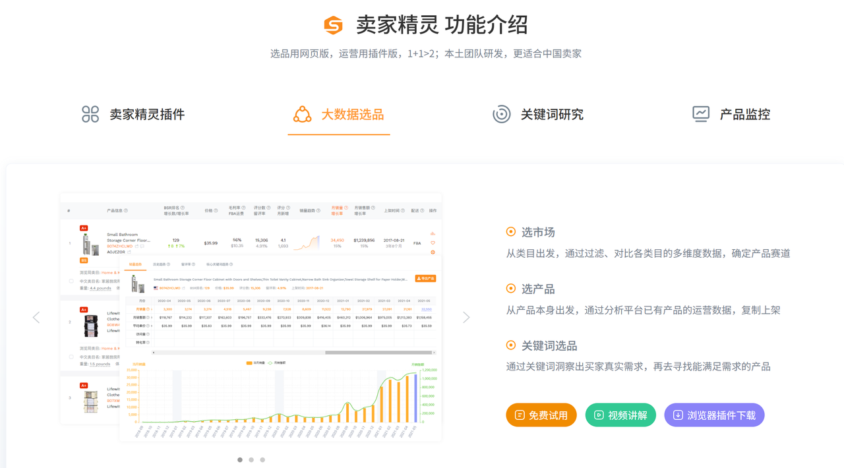Click the download icon in 浏览器插件下载 button
The width and height of the screenshot is (844, 468).
pos(677,415)
